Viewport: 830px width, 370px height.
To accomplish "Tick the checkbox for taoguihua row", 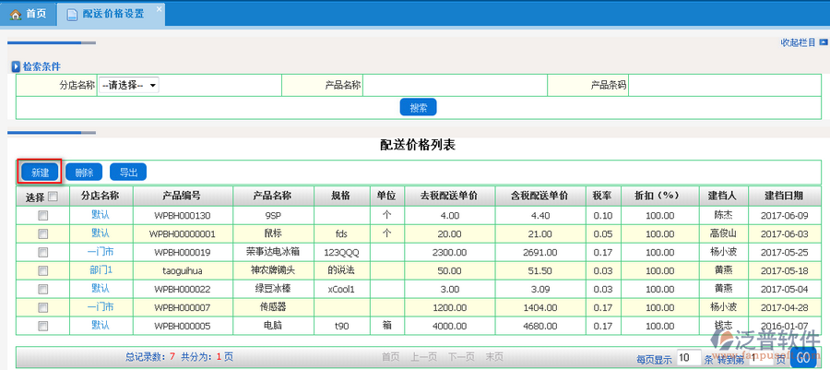I will coord(42,270).
